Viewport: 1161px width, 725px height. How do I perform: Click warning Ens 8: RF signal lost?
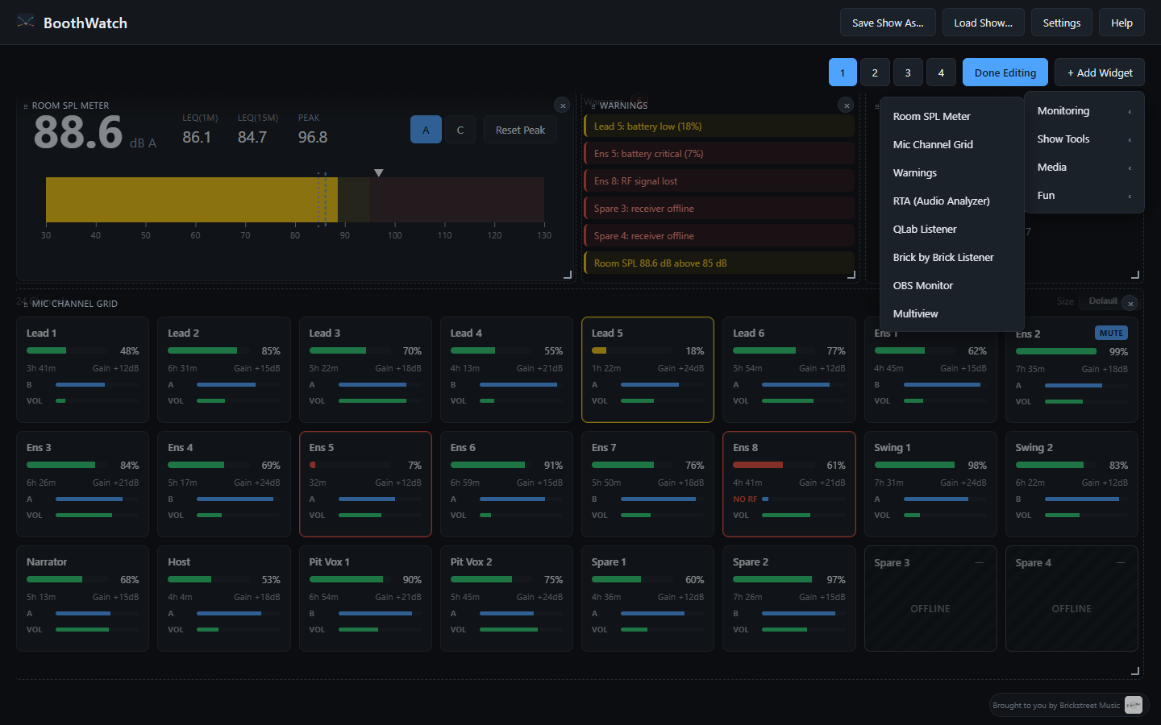pyautogui.click(x=718, y=181)
